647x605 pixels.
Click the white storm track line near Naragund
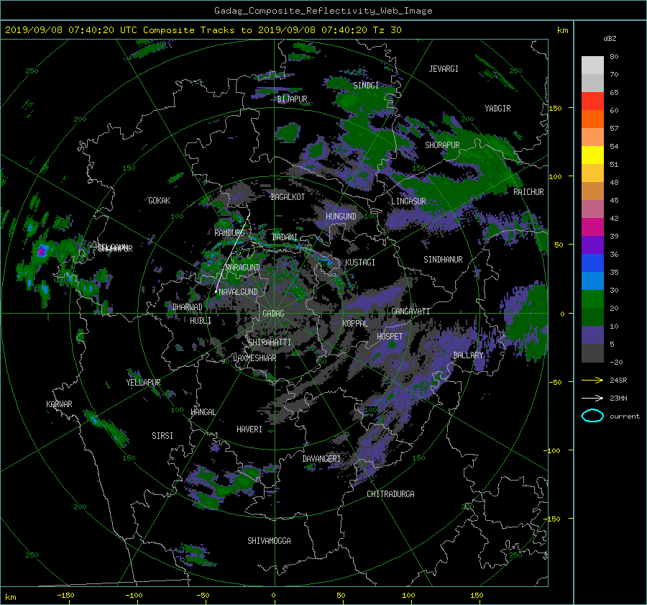(233, 253)
